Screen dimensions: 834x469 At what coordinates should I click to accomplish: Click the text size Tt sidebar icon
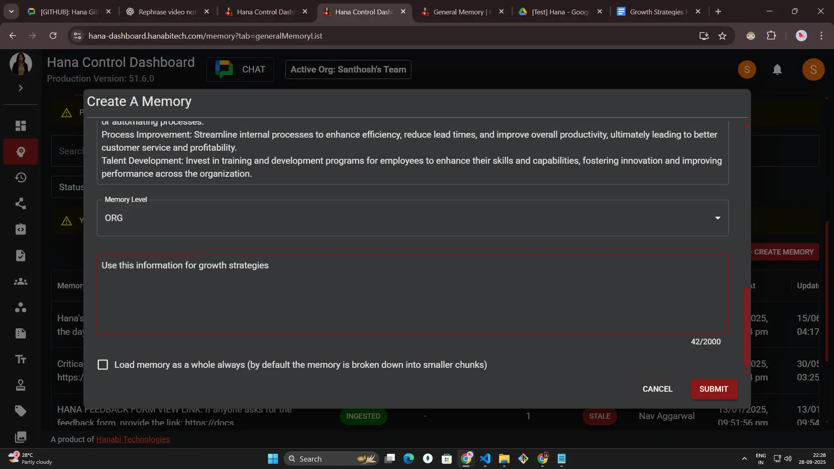[x=20, y=359]
